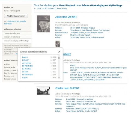Image resolution: width=131 pixels, height=113 pixels.
Task: Open the Jules Henri DUPONT result
Action: 66,17
